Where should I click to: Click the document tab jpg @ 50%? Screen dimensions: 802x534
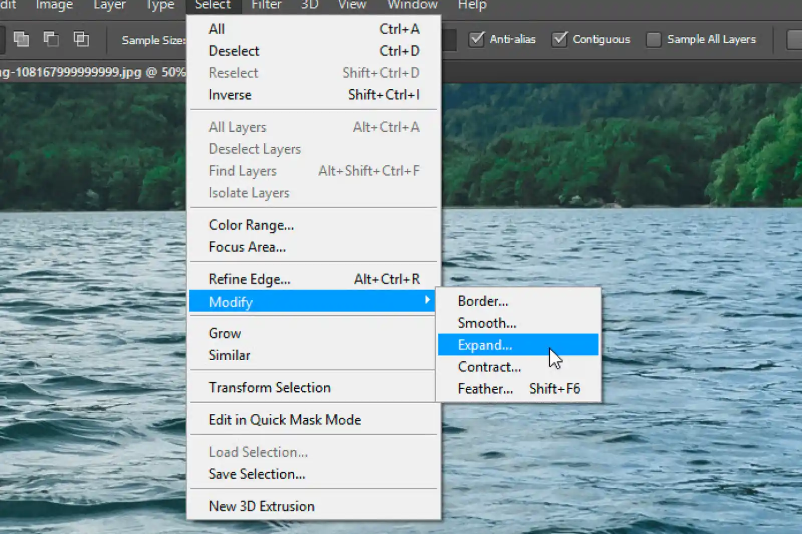[93, 72]
